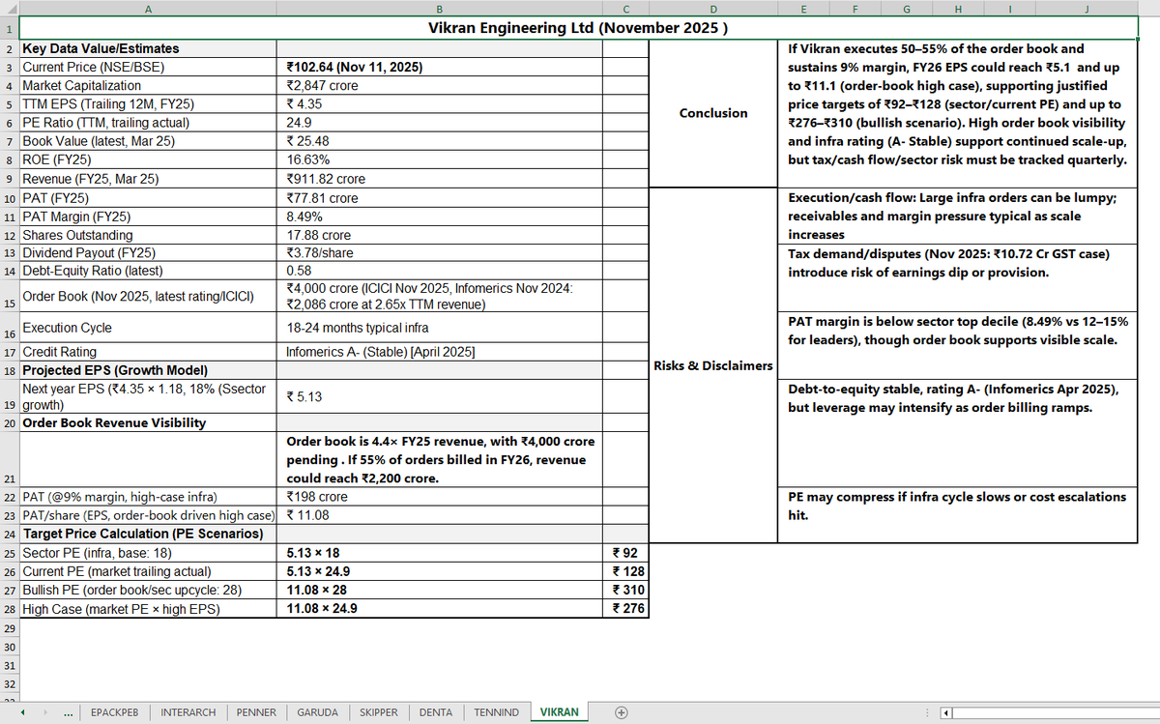The height and width of the screenshot is (724, 1160).
Task: Click title cell Vikran Engineering Ltd
Action: point(577,28)
